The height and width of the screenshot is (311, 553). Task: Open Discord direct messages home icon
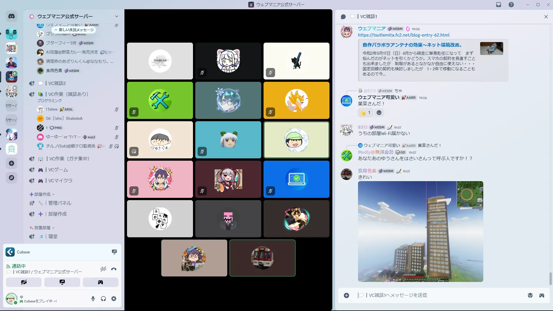coord(12,16)
